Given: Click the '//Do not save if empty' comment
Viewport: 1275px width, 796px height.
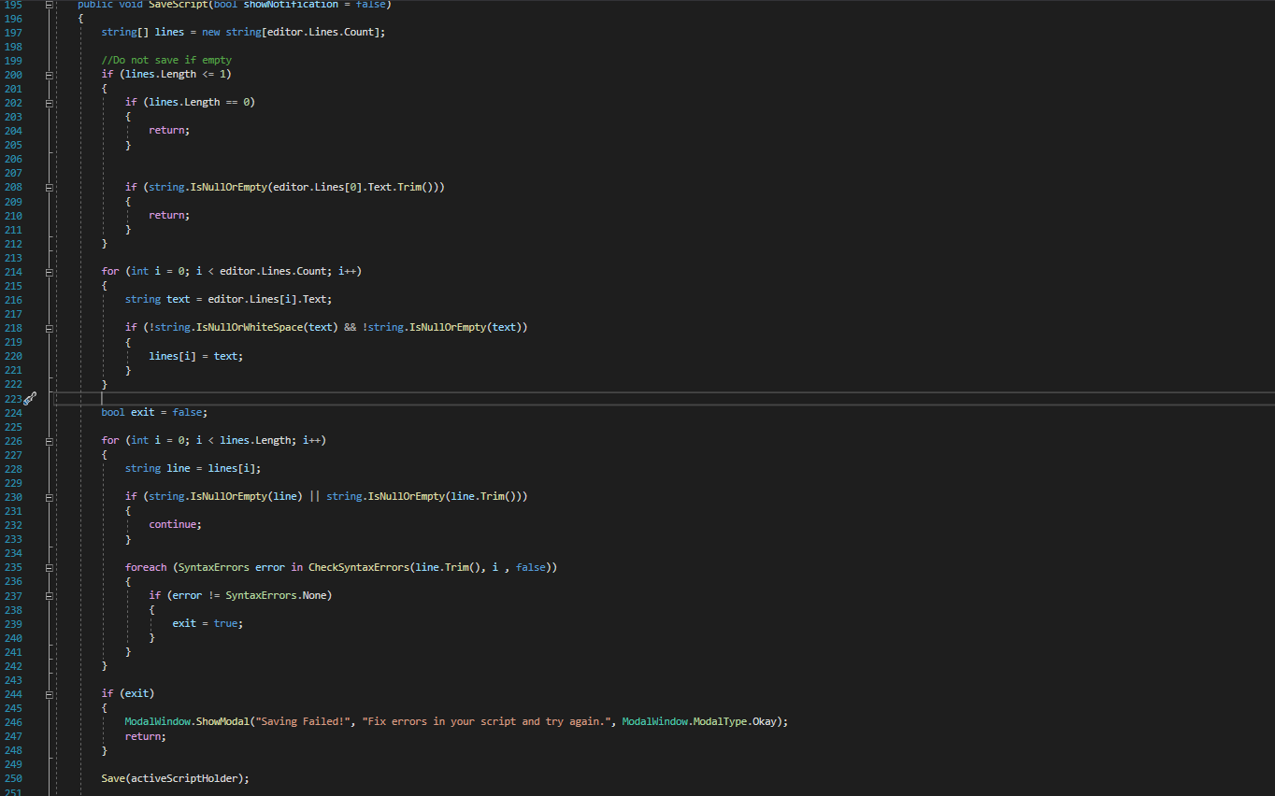Looking at the screenshot, I should coord(166,60).
